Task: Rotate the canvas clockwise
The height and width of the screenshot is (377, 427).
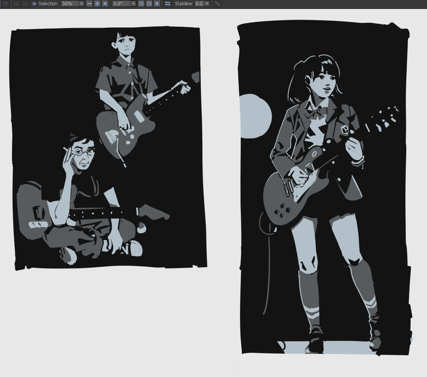Action: click(149, 3)
